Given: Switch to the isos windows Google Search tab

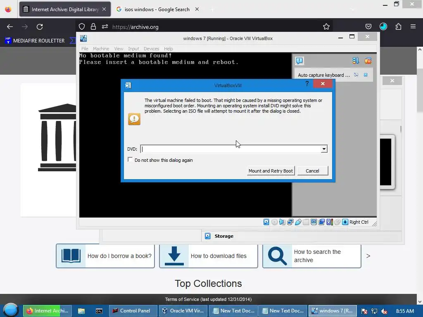Looking at the screenshot, I should (x=157, y=9).
